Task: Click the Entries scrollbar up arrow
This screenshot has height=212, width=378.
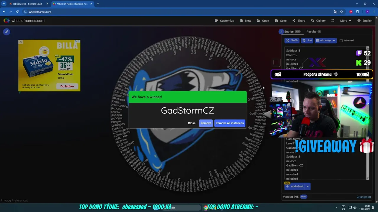Action: coord(368,48)
